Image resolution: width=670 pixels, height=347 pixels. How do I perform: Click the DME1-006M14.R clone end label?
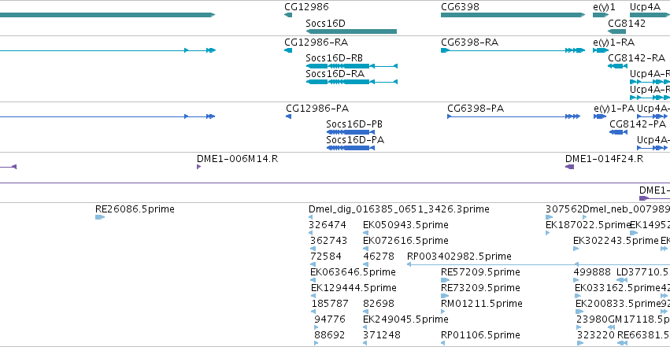click(x=237, y=159)
